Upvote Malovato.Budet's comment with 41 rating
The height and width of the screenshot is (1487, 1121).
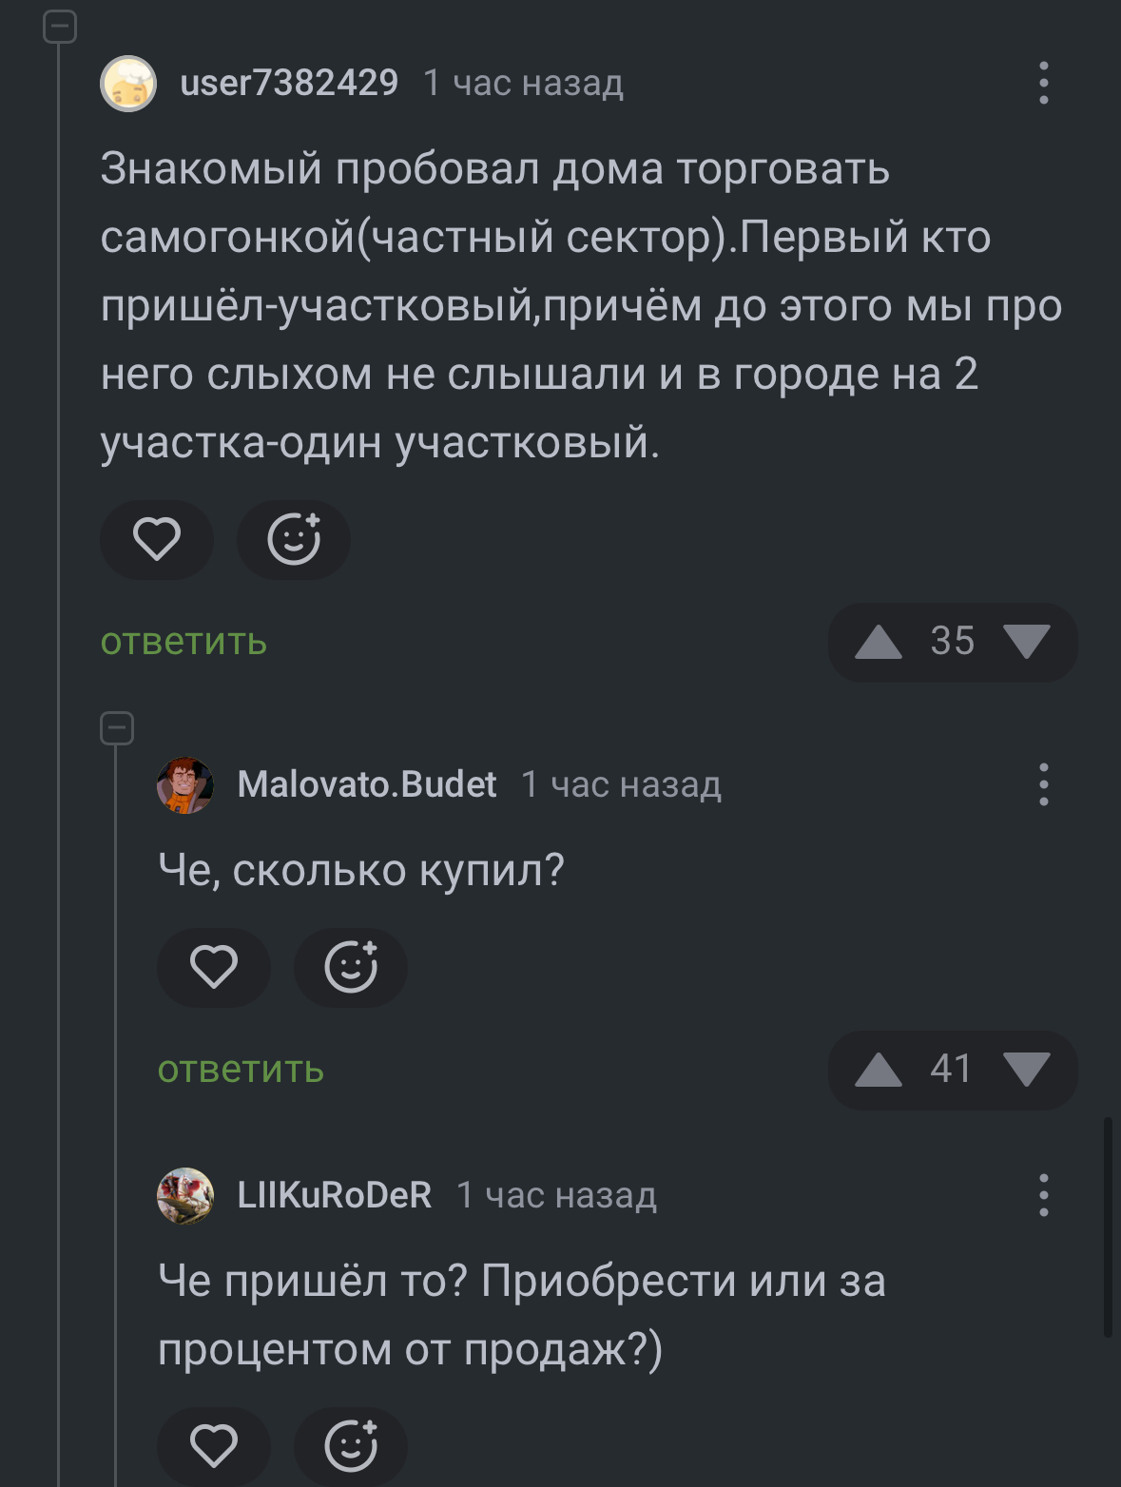[x=878, y=1070]
